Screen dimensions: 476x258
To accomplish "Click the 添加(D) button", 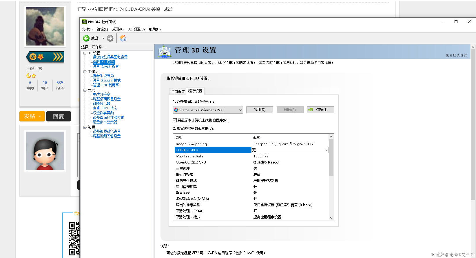I will 260,110.
